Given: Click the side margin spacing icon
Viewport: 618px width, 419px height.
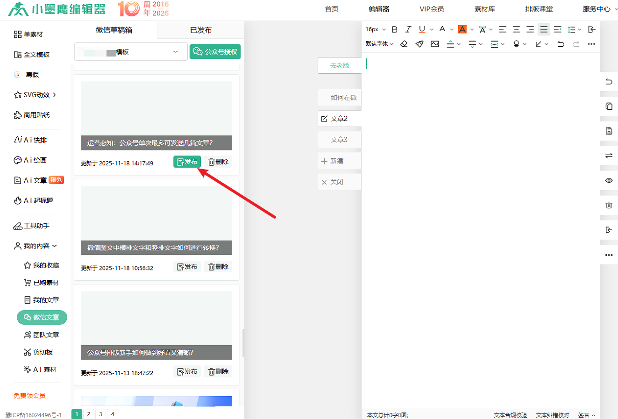Looking at the screenshot, I should pyautogui.click(x=494, y=44).
